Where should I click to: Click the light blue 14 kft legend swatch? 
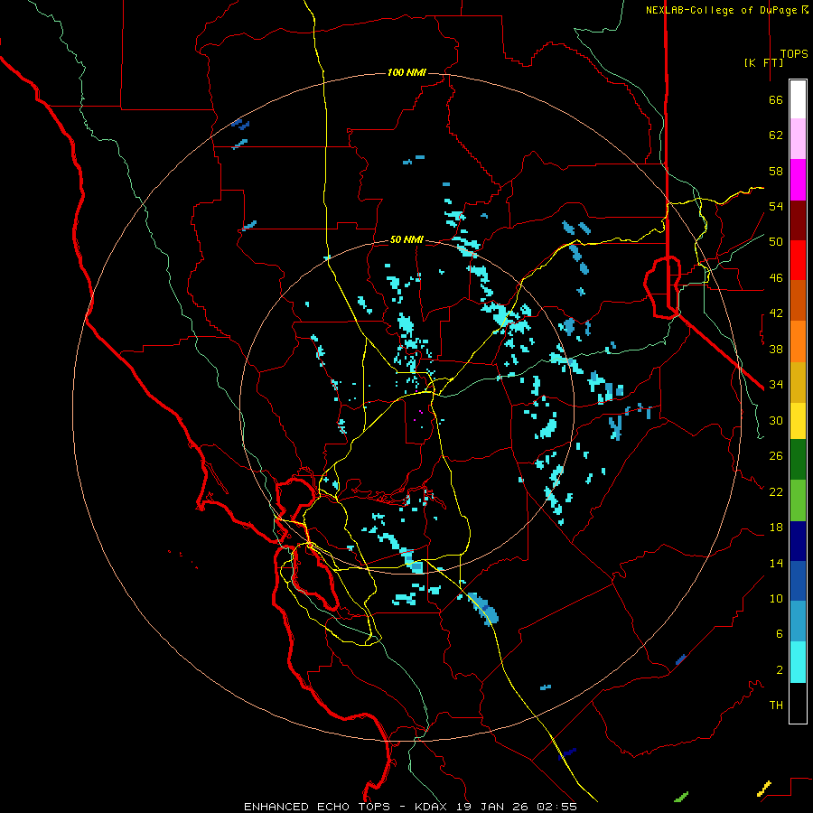pyautogui.click(x=798, y=621)
